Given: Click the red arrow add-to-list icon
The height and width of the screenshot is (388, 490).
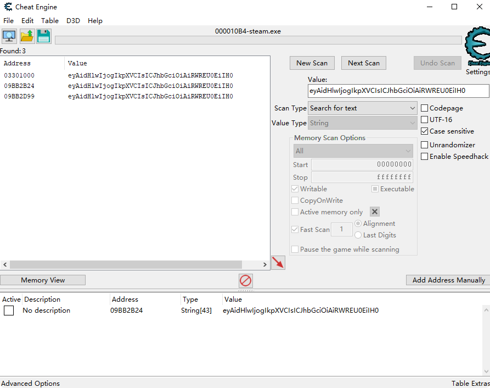Looking at the screenshot, I should pos(278,263).
